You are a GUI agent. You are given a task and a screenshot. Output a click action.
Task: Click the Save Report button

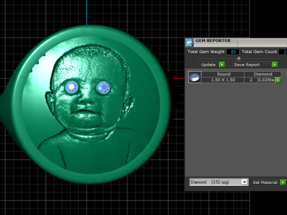252,64
